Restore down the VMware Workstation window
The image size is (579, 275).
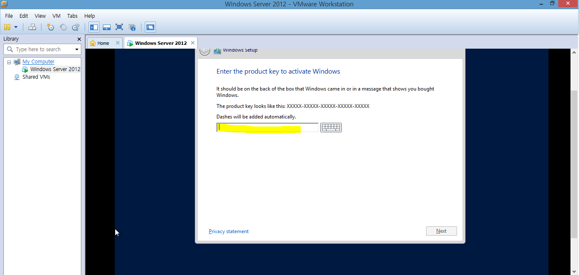tap(552, 3)
